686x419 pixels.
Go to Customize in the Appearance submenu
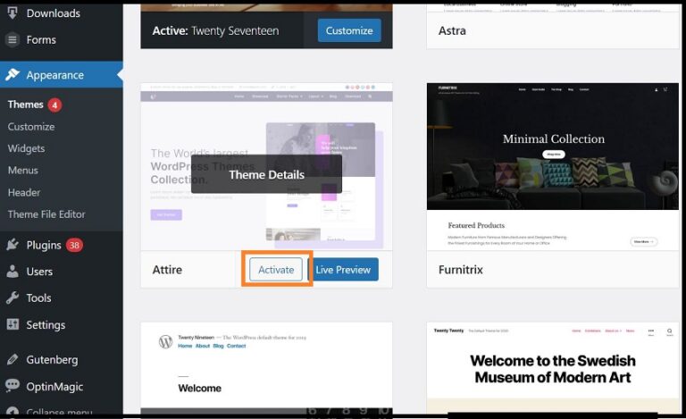pyautogui.click(x=31, y=127)
